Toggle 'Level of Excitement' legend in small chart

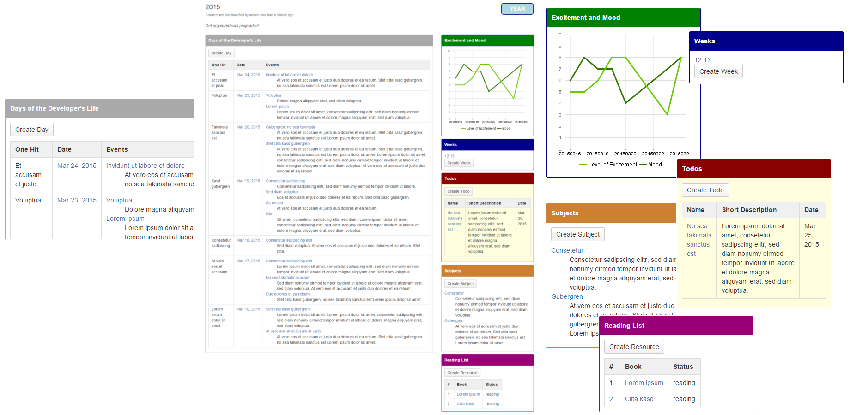click(478, 129)
